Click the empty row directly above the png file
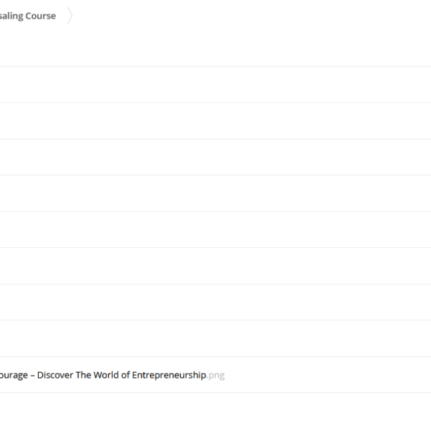 click(x=215, y=338)
